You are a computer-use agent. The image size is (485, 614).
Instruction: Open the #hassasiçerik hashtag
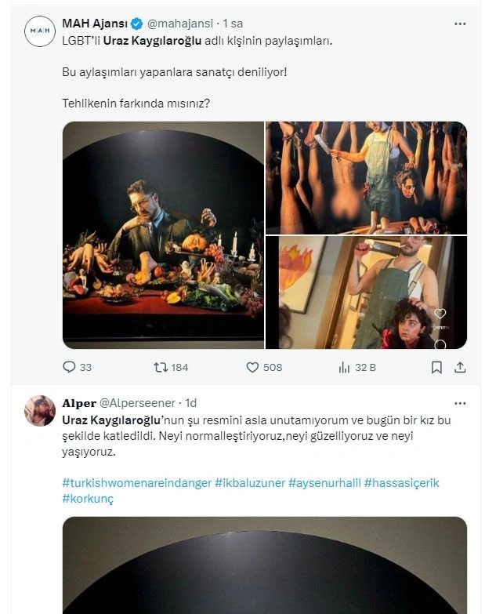[x=401, y=483]
